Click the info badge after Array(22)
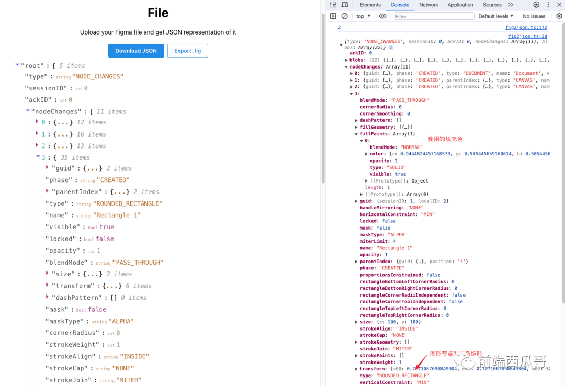 coord(391,48)
